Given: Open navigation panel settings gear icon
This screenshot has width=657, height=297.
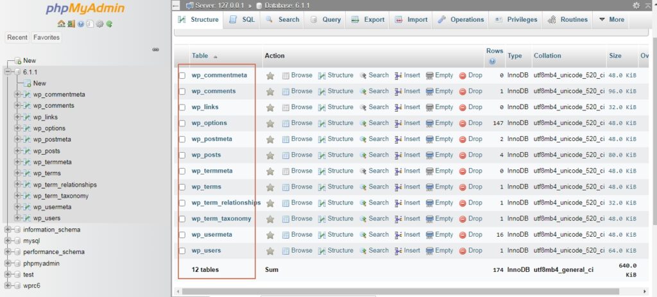Looking at the screenshot, I should tap(99, 24).
